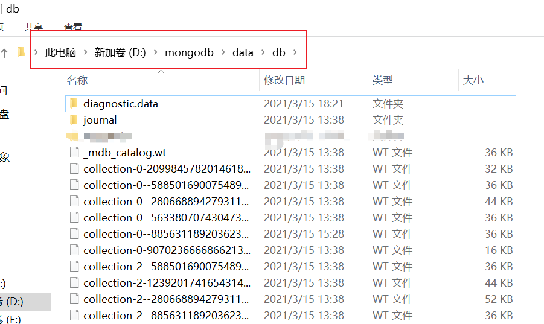Expand the chevron after data breadcrumb
Screen dimensions: 544x324
tap(263, 52)
